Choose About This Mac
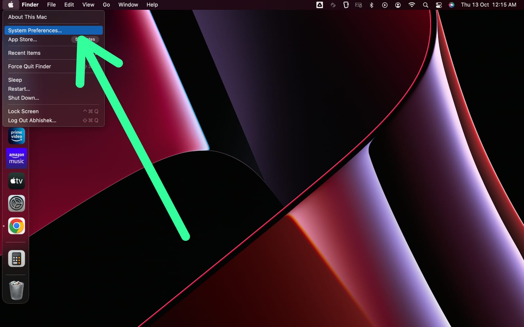 [x=27, y=17]
